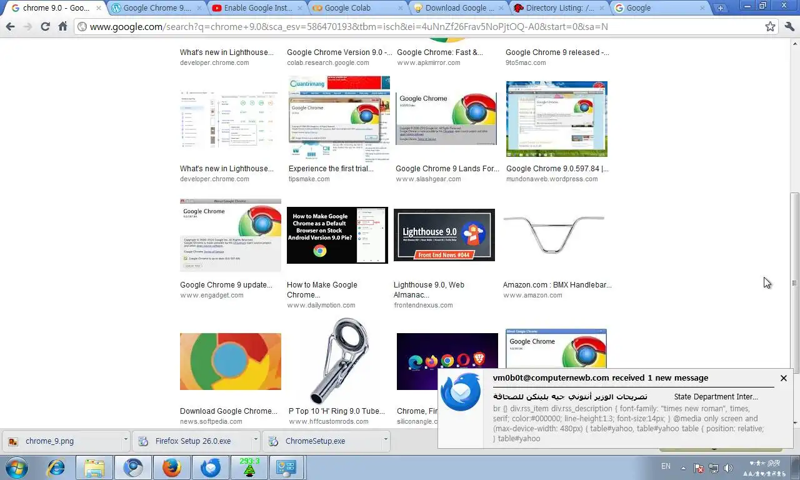Open the Lighthouse 9.0 Front End News image
This screenshot has width=800, height=480.
[444, 235]
